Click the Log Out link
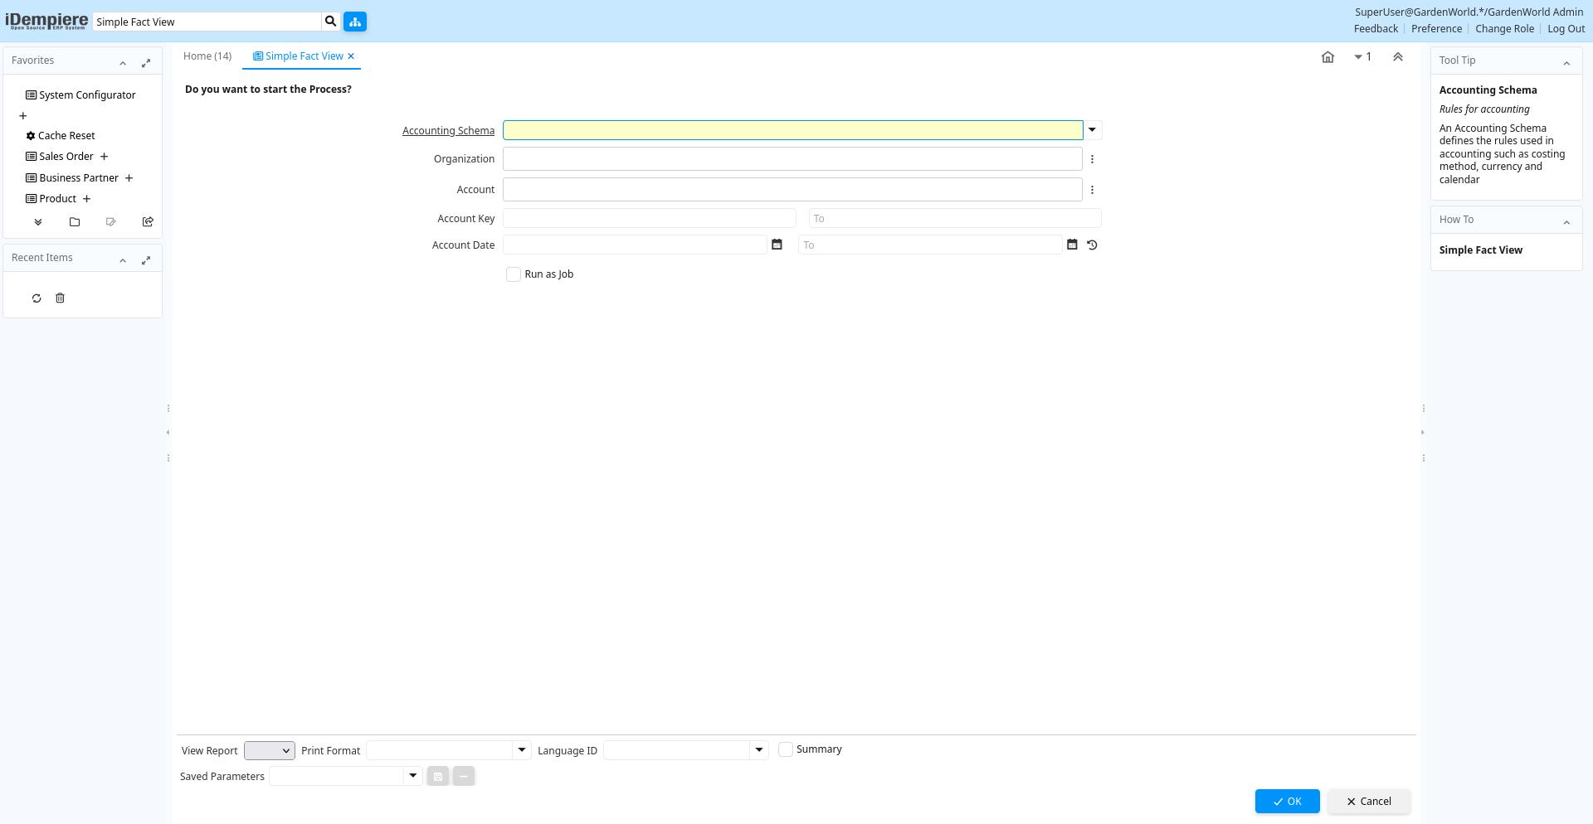 [1566, 29]
